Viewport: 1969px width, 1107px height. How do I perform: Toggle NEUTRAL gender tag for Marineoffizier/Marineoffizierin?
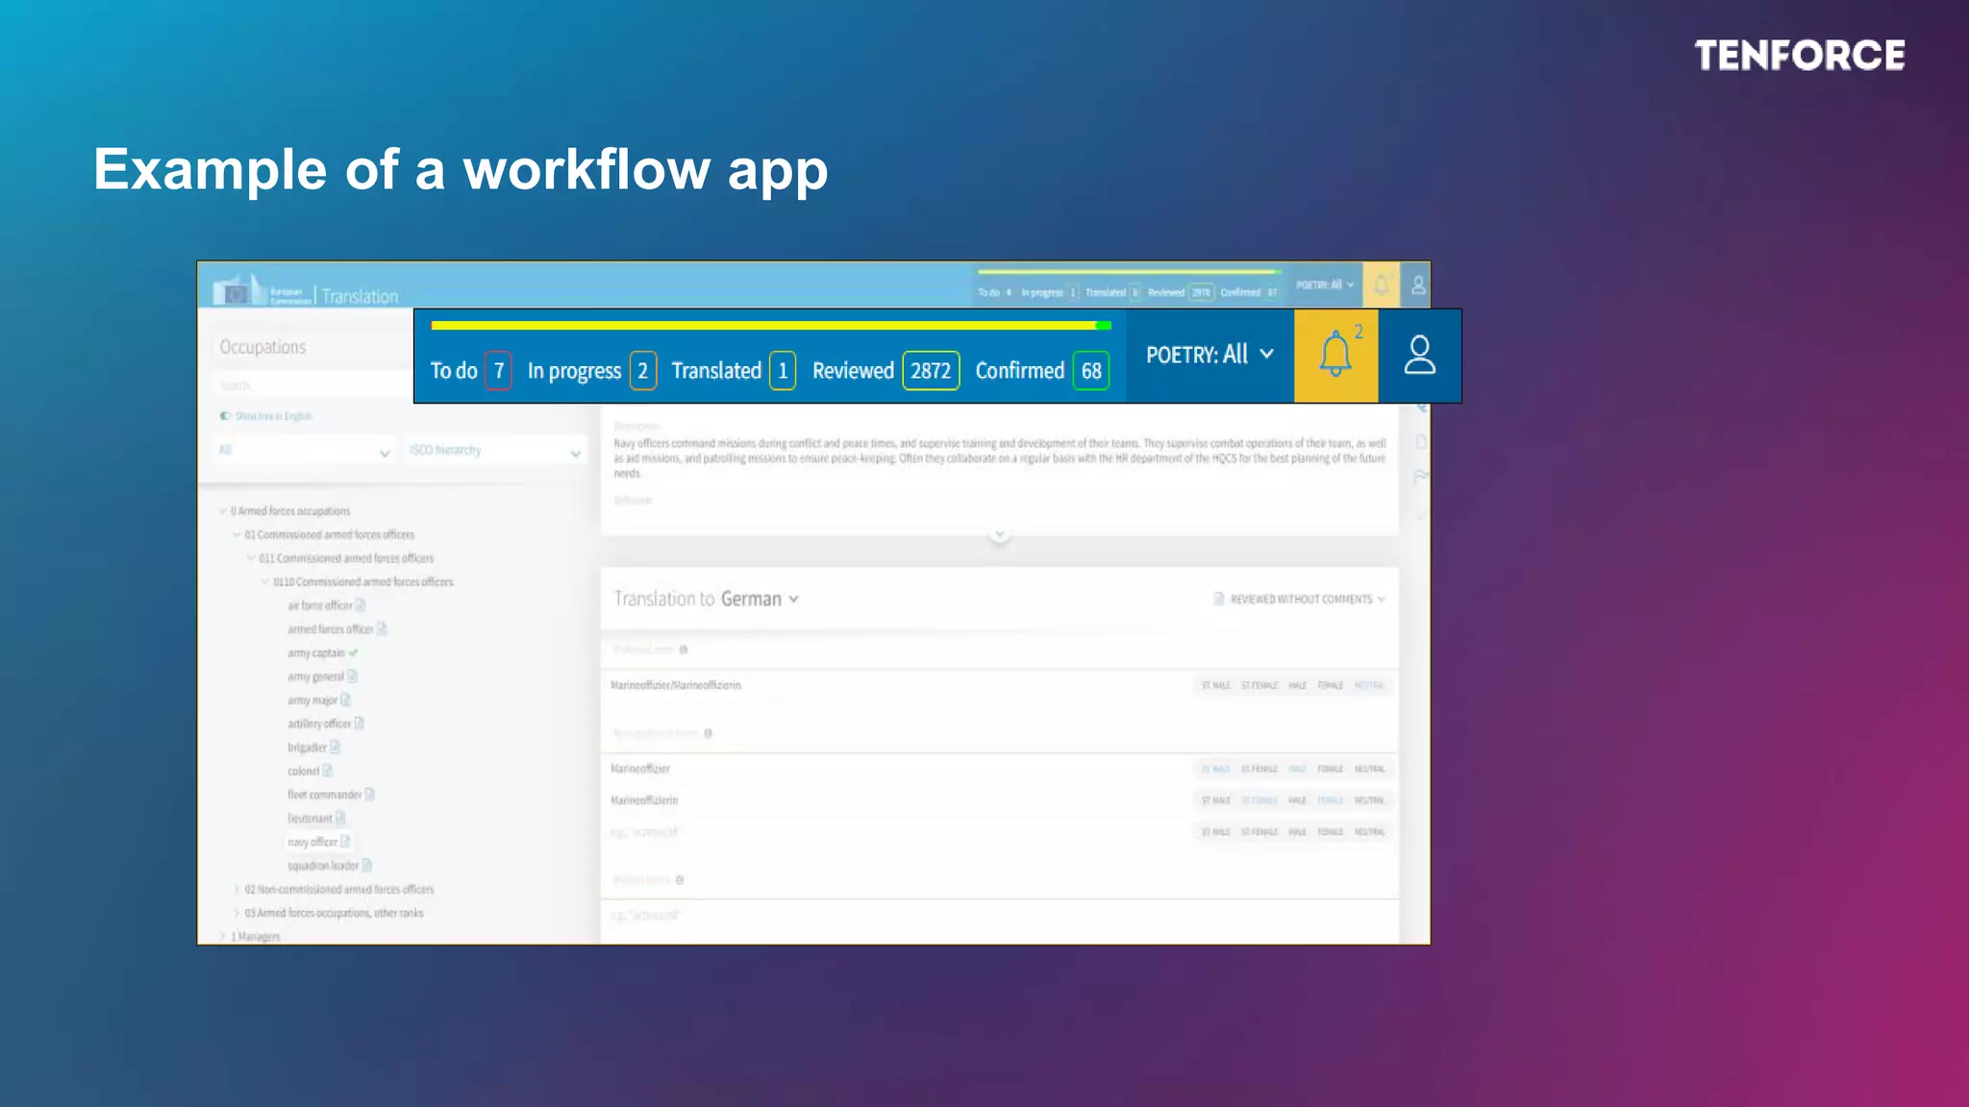(x=1368, y=686)
